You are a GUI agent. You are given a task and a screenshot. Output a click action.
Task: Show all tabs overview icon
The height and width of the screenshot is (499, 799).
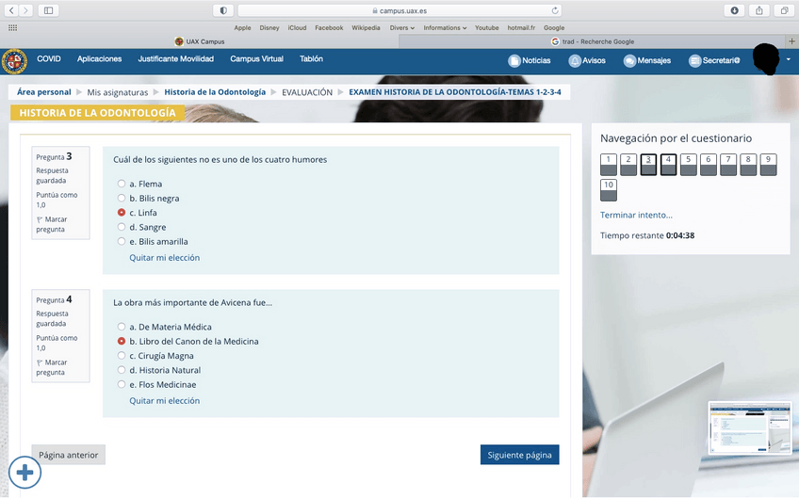784,10
